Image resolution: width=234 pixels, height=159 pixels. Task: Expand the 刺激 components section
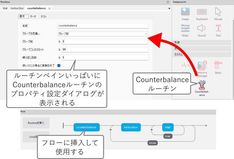coord(202,42)
